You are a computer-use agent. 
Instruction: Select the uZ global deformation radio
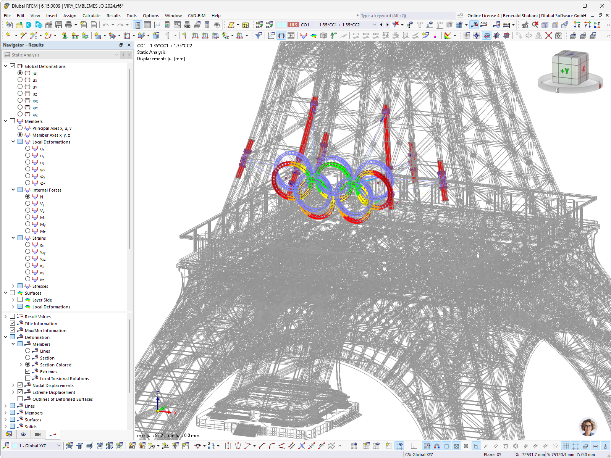click(x=20, y=94)
